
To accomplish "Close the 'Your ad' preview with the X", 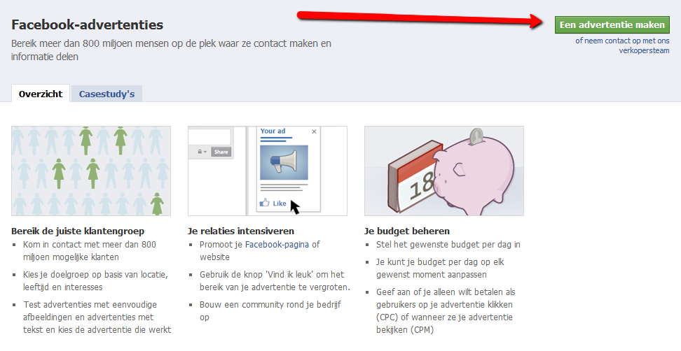I will pos(314,131).
